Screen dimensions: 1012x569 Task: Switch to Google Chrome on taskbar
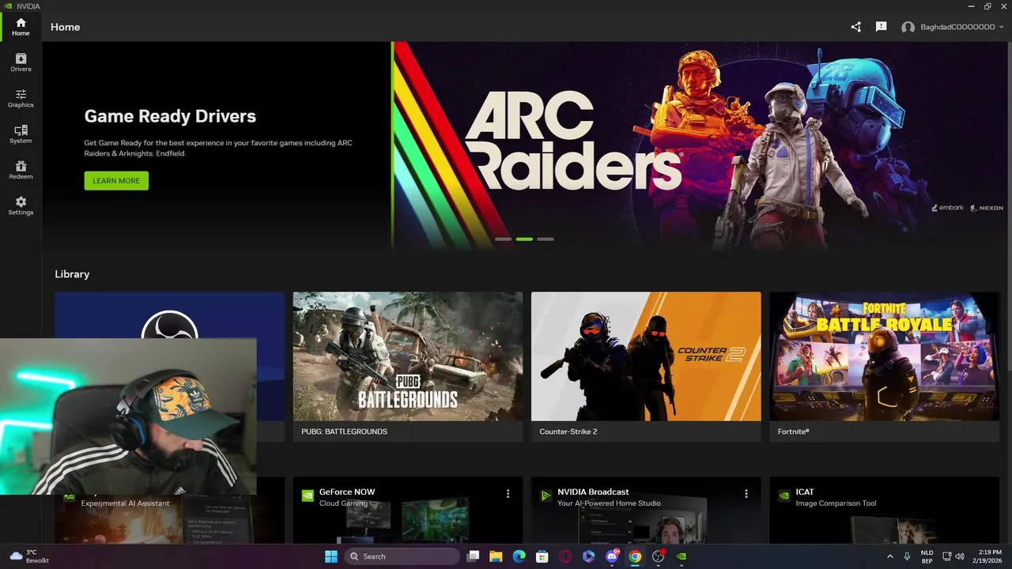click(635, 556)
